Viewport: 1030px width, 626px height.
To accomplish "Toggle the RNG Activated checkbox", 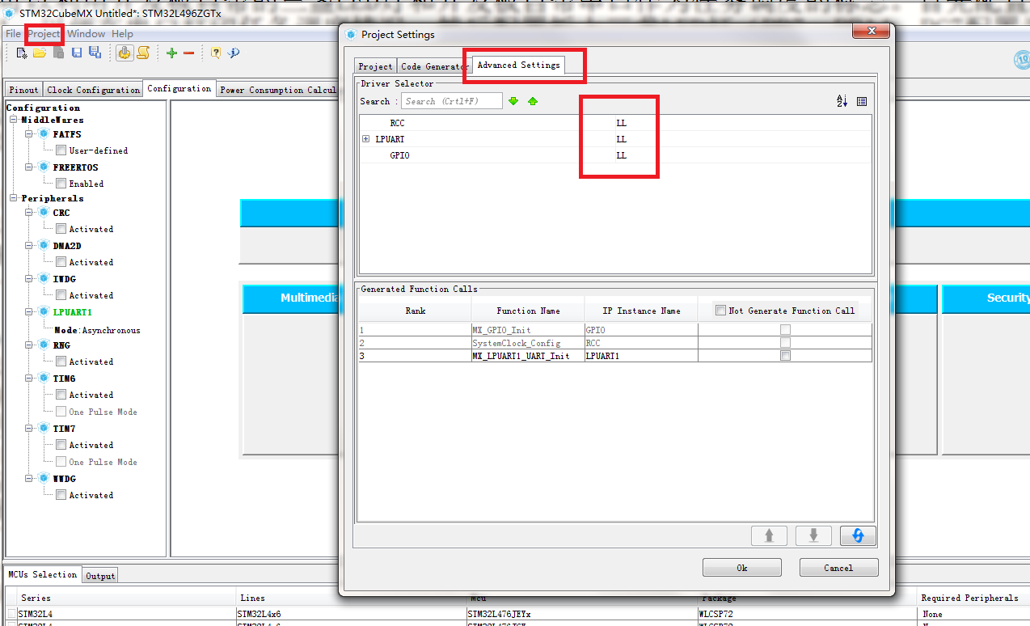I will point(61,362).
